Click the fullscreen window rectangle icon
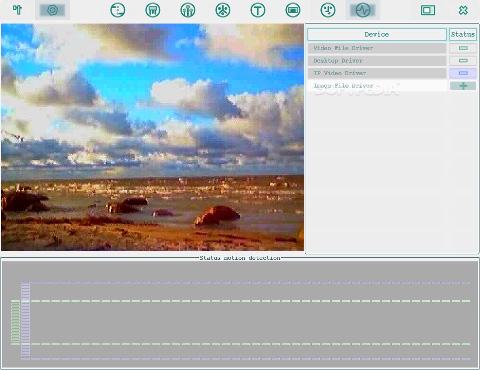Image resolution: width=480 pixels, height=370 pixels. pyautogui.click(x=428, y=10)
